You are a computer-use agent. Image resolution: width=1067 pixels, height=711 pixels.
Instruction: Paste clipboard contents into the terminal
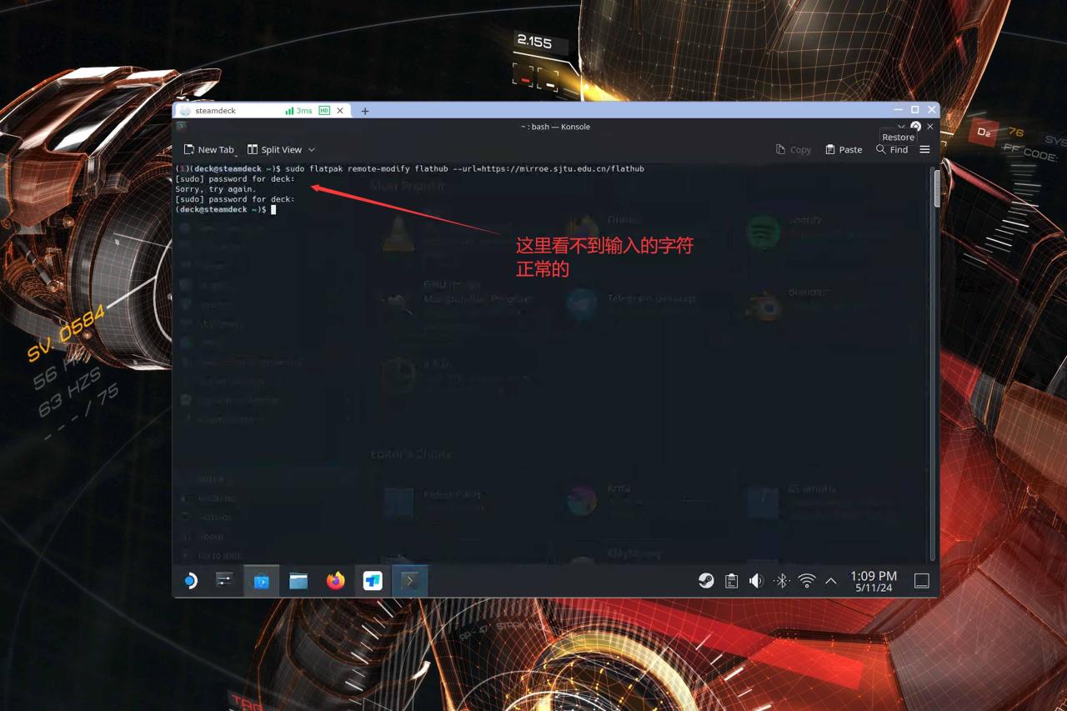pyautogui.click(x=843, y=149)
